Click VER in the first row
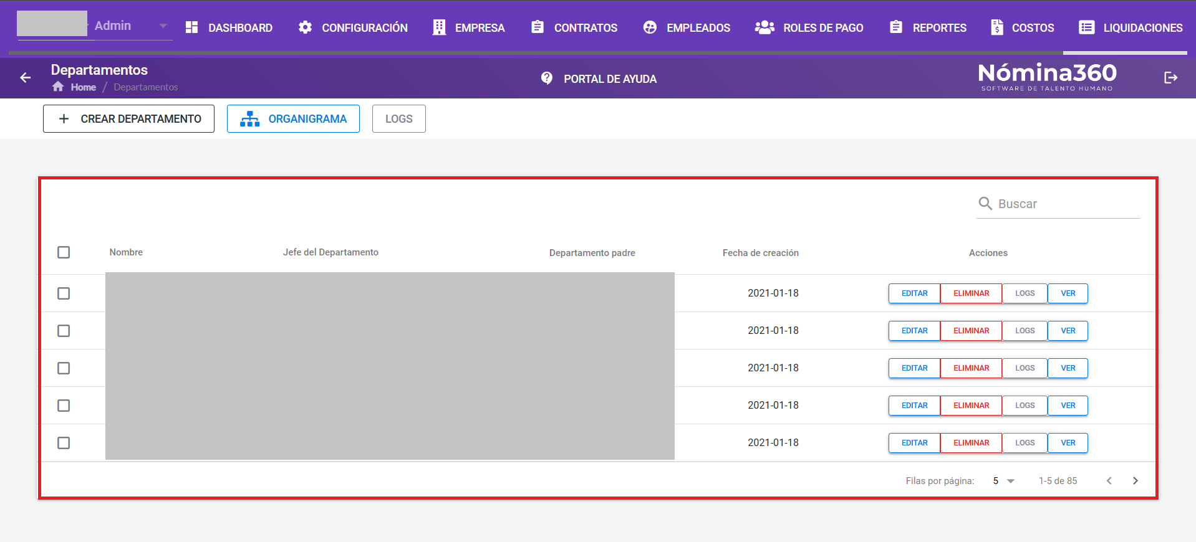The width and height of the screenshot is (1196, 542). [1068, 293]
